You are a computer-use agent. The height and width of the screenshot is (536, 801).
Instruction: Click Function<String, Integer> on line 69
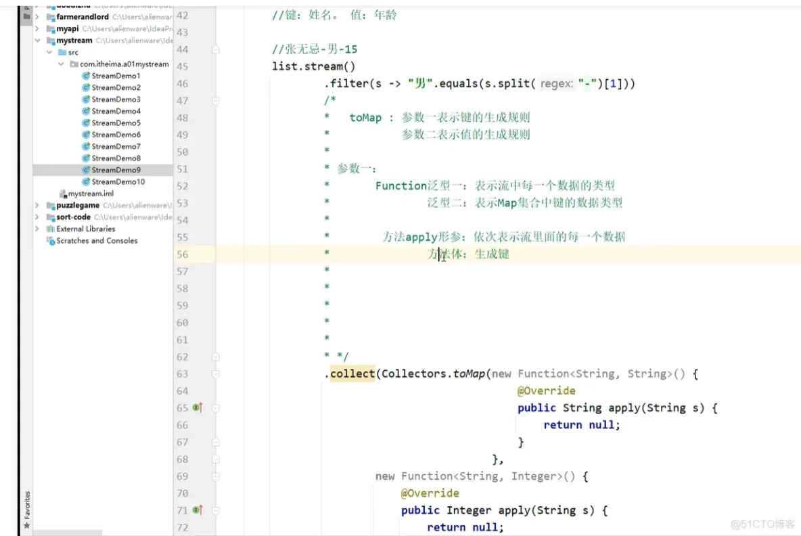tap(481, 476)
